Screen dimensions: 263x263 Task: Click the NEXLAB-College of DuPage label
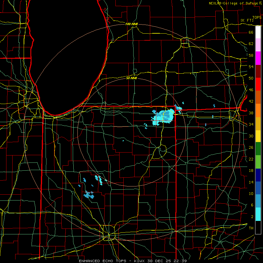[x=233, y=3]
